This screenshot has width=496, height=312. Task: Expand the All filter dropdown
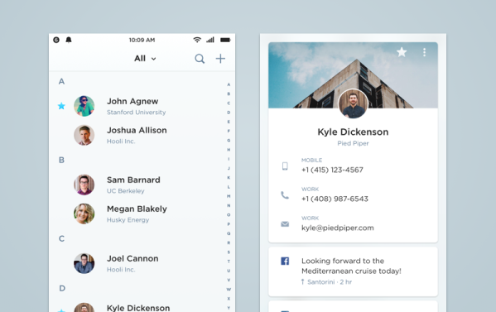pyautogui.click(x=145, y=59)
